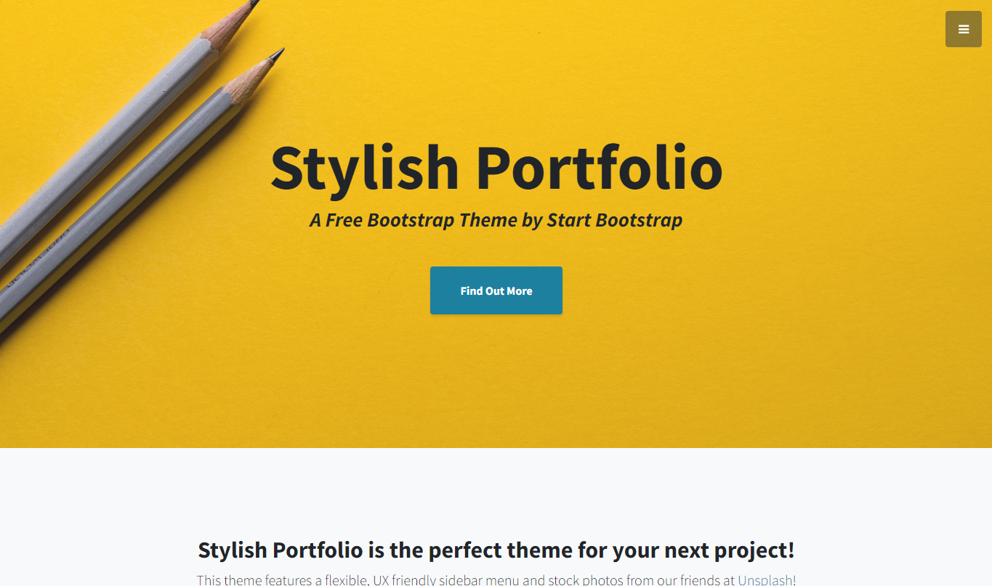This screenshot has width=992, height=586.
Task: Click the words perfect theme in the section heading
Action: click(x=501, y=550)
